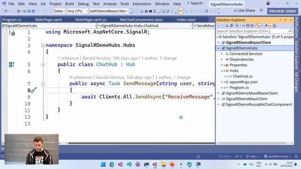The image size is (301, 169).
Task: Select appsettings.json in Solution Explorer
Action: coord(243,82)
